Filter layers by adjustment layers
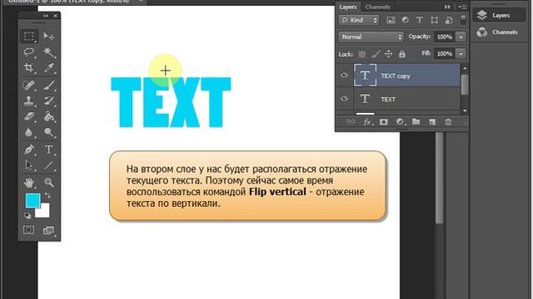 click(x=406, y=20)
